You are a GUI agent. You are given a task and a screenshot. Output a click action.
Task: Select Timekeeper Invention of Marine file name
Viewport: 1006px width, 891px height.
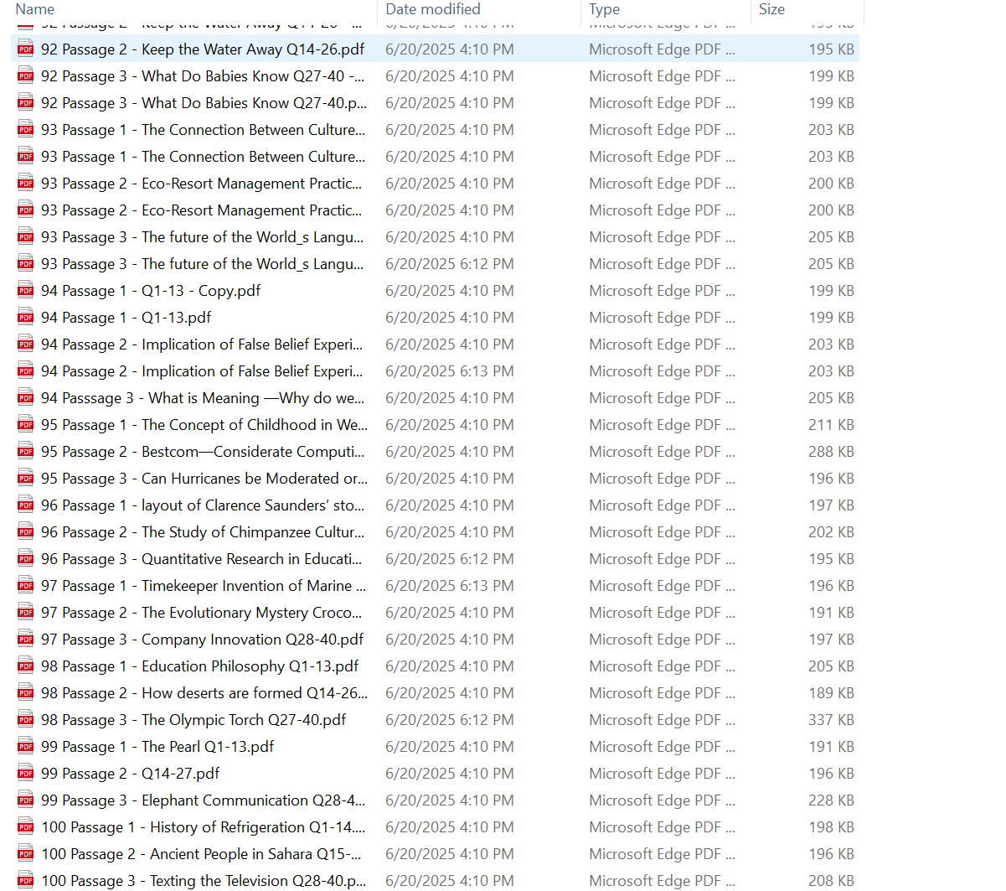[x=203, y=586]
